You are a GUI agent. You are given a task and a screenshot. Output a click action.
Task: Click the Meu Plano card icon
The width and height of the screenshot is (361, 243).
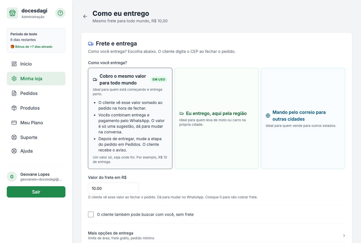(14, 123)
